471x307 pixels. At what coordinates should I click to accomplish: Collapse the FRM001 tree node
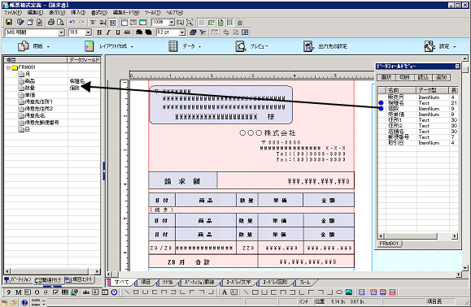[x=8, y=67]
